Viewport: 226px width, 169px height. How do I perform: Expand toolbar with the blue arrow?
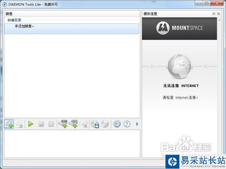[x=137, y=124]
